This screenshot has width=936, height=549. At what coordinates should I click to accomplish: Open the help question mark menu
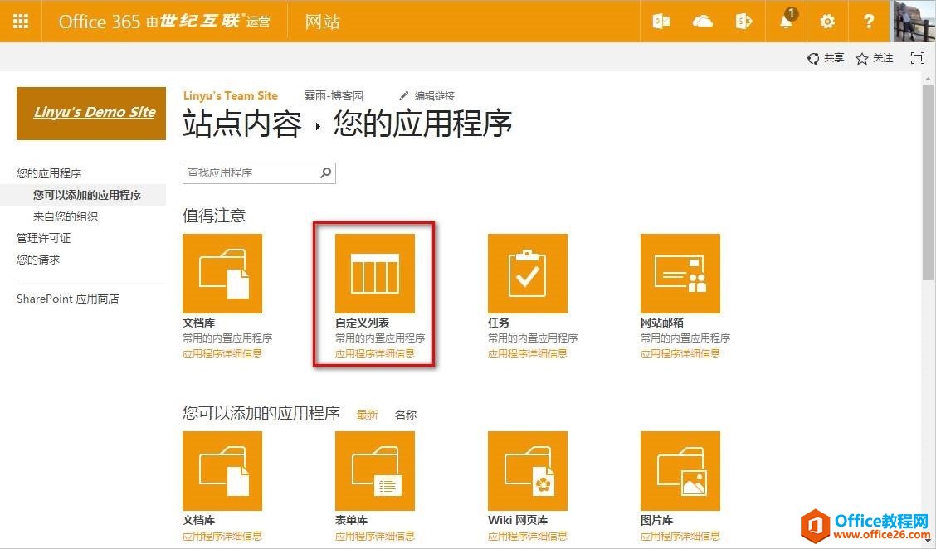click(x=869, y=22)
